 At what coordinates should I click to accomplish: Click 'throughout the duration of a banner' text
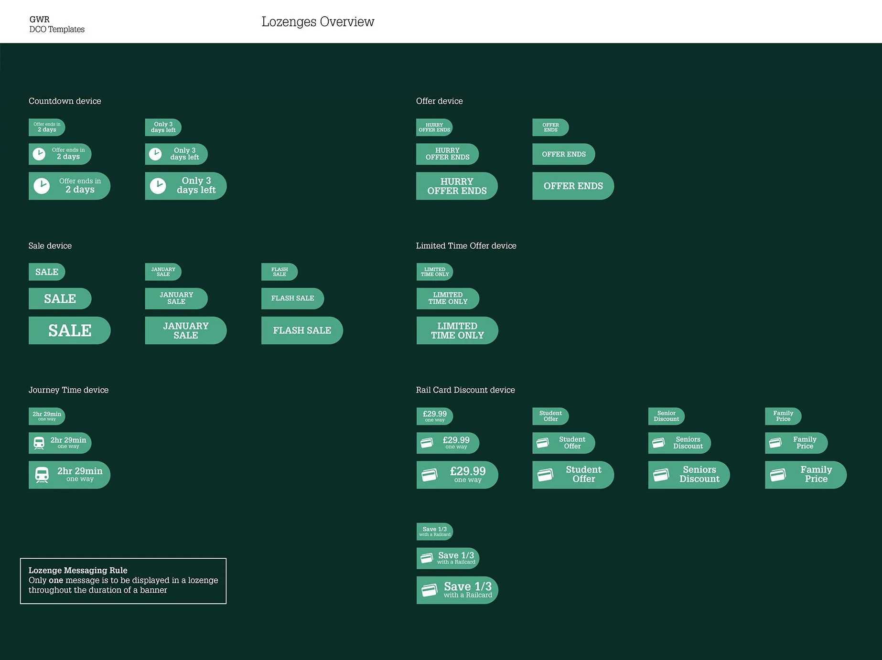pyautogui.click(x=98, y=590)
